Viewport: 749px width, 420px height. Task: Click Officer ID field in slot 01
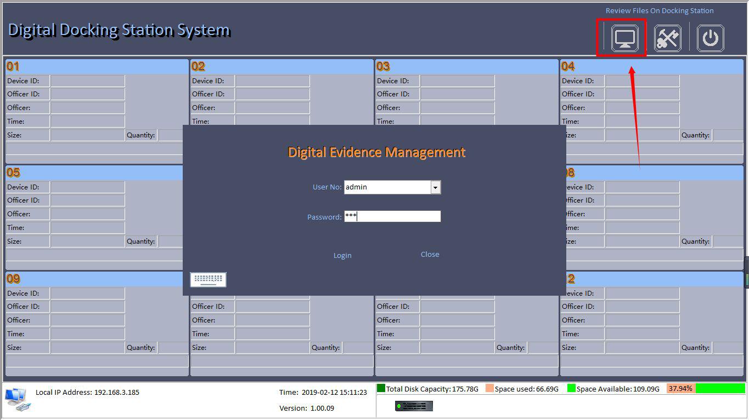88,94
